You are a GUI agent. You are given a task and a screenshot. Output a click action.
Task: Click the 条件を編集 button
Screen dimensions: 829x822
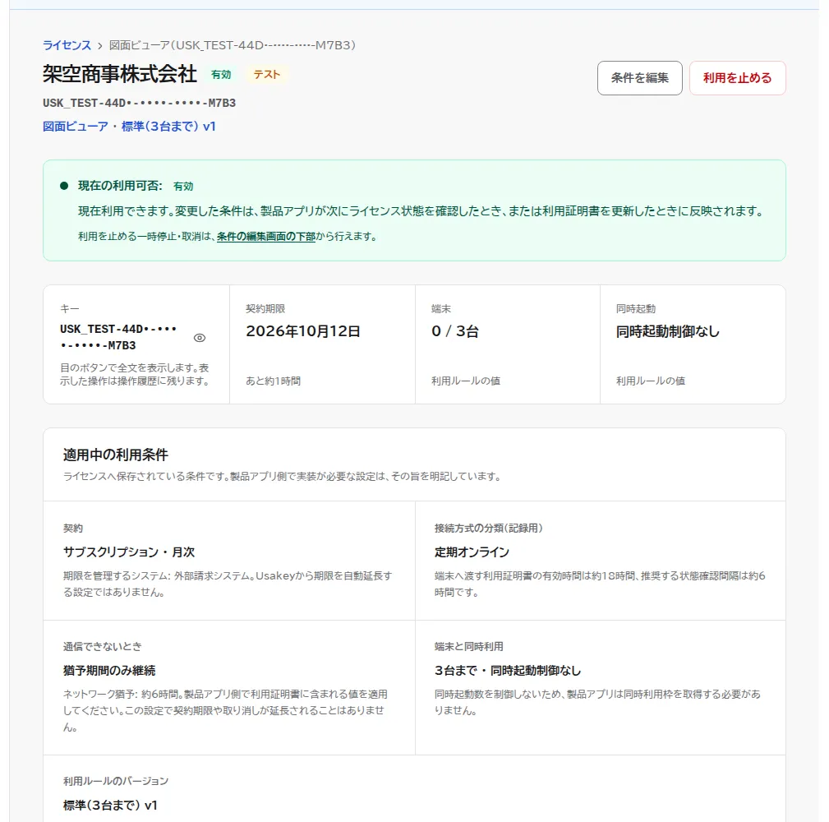point(640,78)
